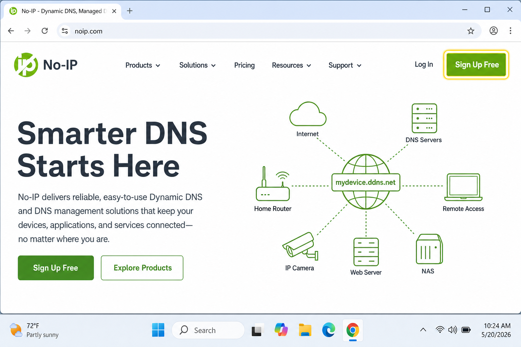Open Microsoft Edge from the taskbar
The height and width of the screenshot is (347, 521).
tap(329, 330)
